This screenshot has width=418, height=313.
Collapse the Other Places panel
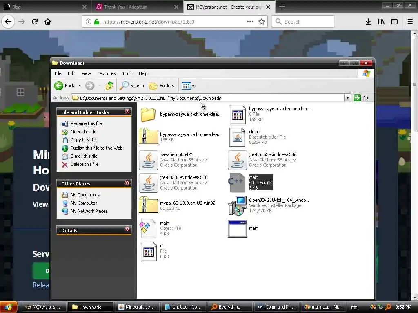(127, 183)
